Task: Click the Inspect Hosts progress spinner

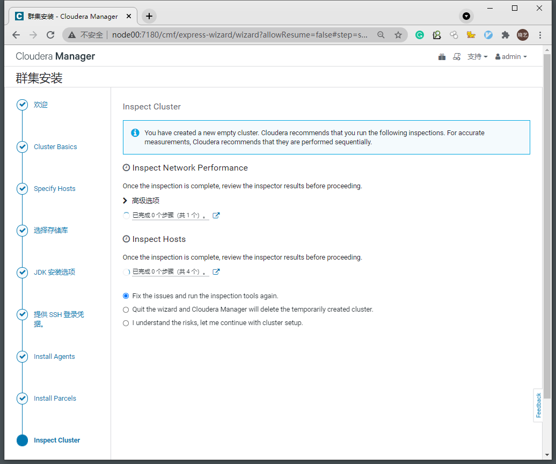Action: [126, 272]
